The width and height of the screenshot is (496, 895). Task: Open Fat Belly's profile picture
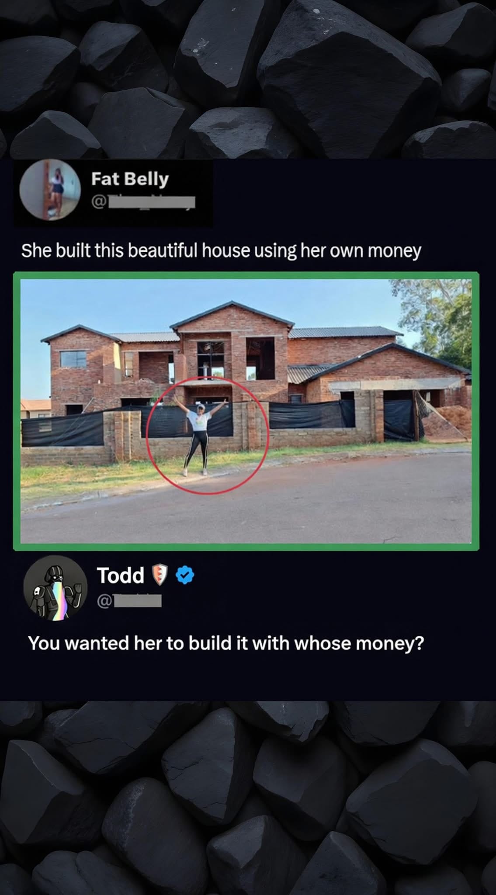coord(50,190)
